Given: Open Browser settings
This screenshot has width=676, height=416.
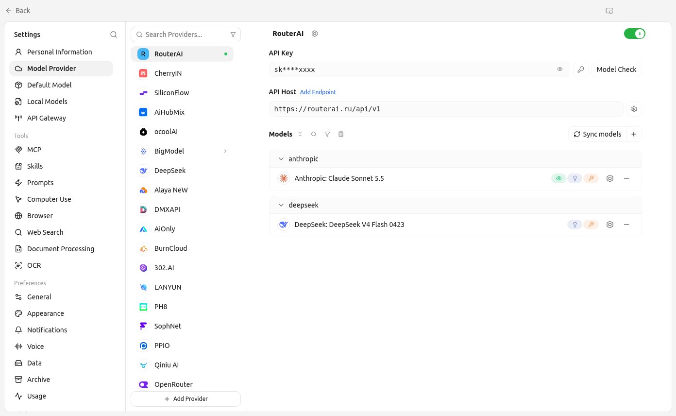Looking at the screenshot, I should tap(61, 216).
